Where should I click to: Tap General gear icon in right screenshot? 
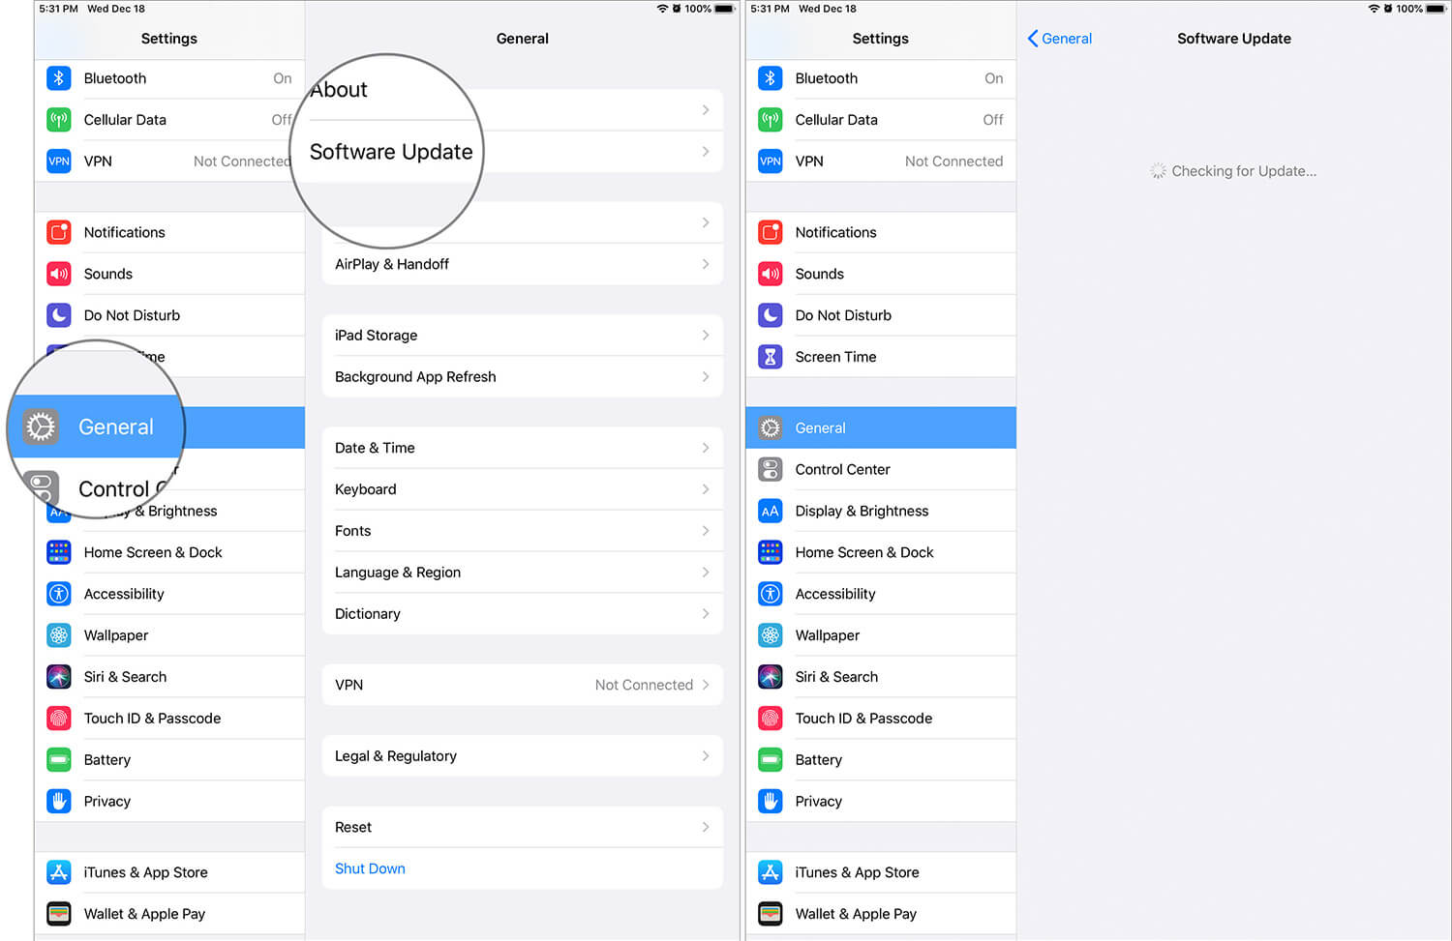[771, 427]
